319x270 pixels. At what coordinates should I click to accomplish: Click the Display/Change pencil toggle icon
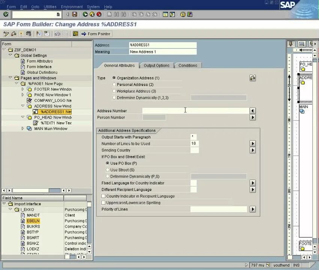tap(6, 34)
